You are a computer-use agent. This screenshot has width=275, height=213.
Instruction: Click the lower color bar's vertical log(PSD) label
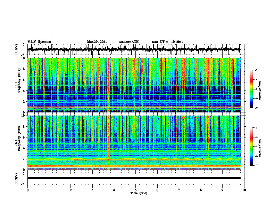[260, 148]
